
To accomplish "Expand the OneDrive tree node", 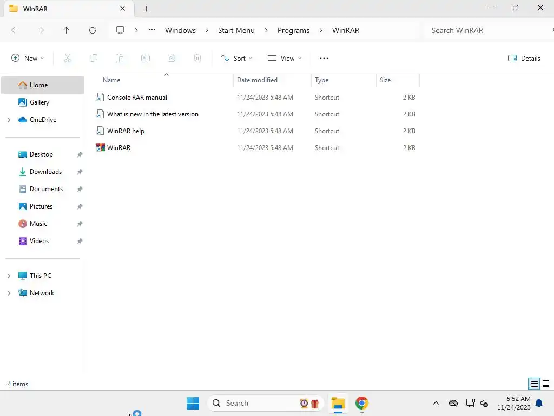I will (x=9, y=120).
